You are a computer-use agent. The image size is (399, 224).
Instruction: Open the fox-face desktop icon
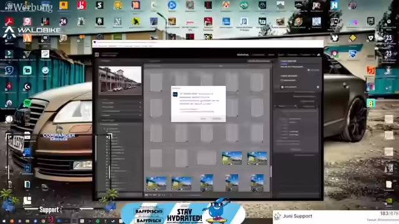point(226,5)
